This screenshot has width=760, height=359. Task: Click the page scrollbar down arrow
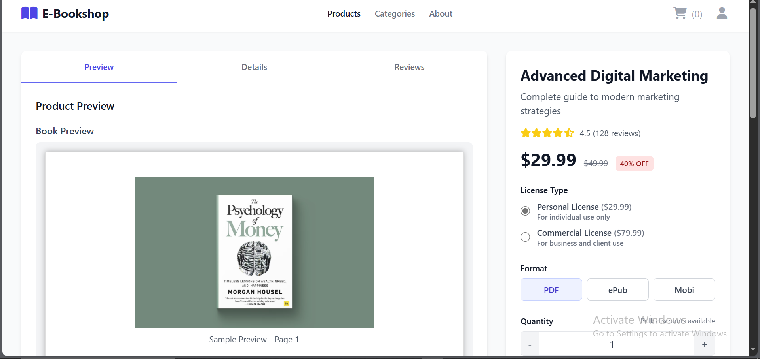pos(753,349)
